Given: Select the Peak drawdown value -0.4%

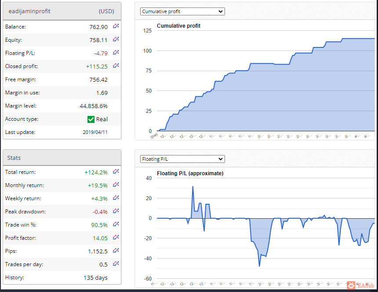Looking at the screenshot, I should point(100,212).
